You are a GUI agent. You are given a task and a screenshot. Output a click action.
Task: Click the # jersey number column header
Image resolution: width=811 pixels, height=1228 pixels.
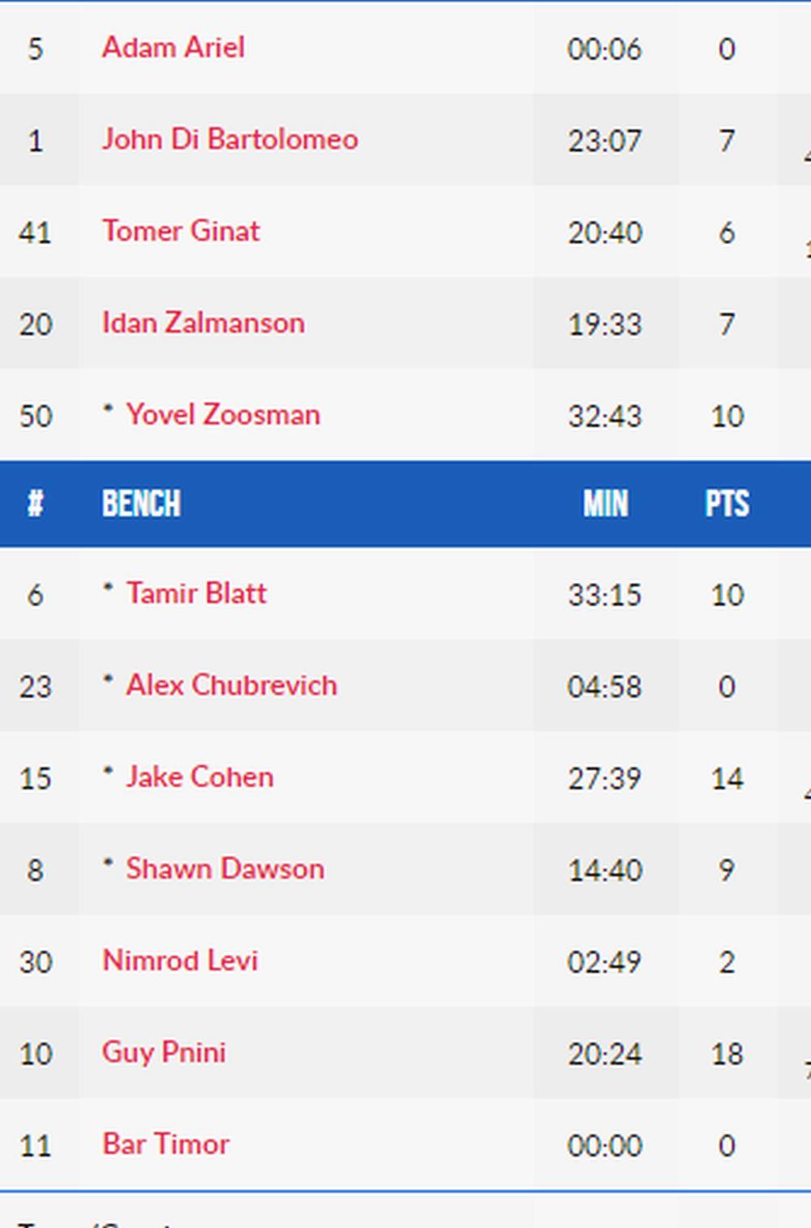click(35, 504)
